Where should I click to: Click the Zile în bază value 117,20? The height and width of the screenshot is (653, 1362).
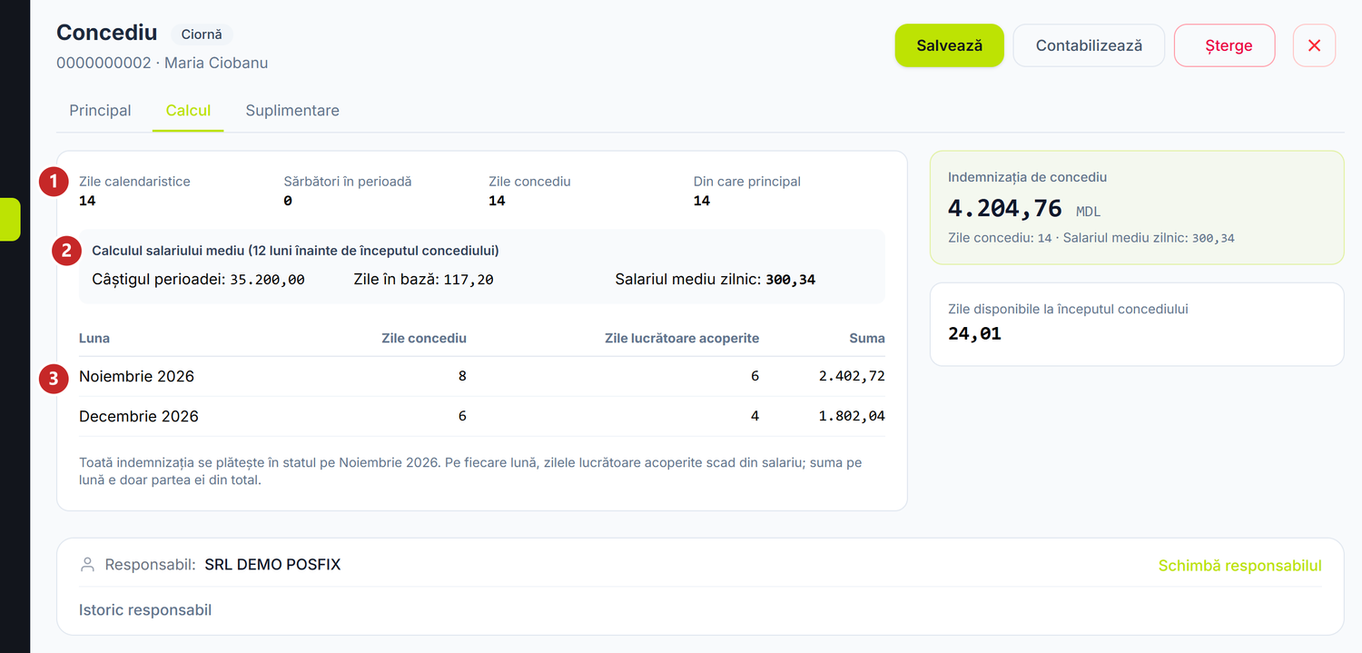tap(469, 280)
